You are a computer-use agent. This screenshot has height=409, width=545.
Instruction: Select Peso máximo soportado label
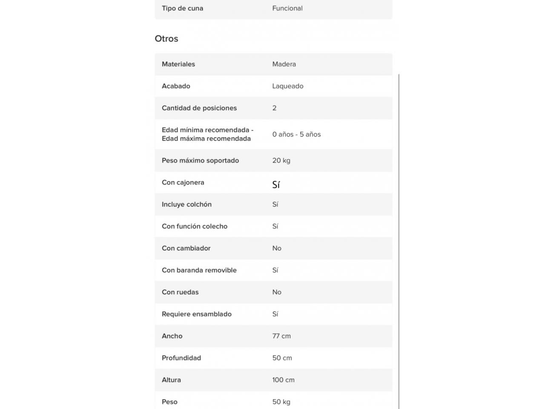pos(200,161)
